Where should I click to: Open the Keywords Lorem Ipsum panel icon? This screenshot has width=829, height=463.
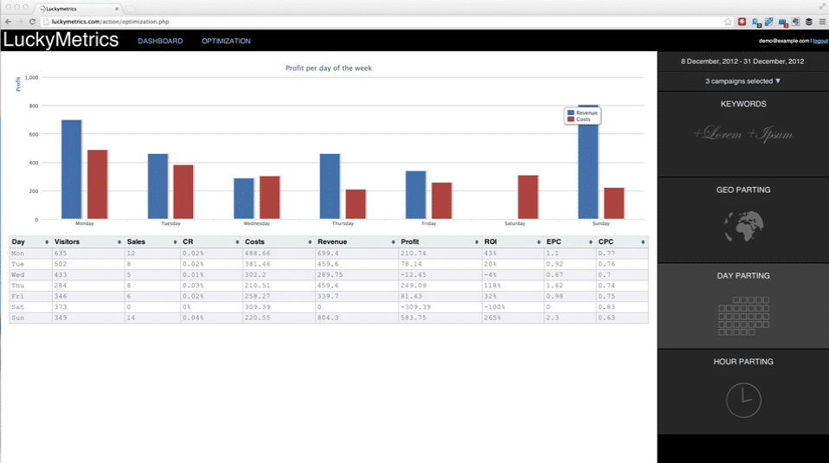tap(742, 134)
